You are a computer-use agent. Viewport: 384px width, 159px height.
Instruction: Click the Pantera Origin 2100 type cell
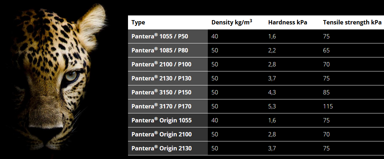pos(161,135)
